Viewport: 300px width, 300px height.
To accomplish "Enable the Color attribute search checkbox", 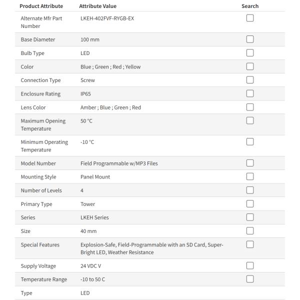I will 250,66.
